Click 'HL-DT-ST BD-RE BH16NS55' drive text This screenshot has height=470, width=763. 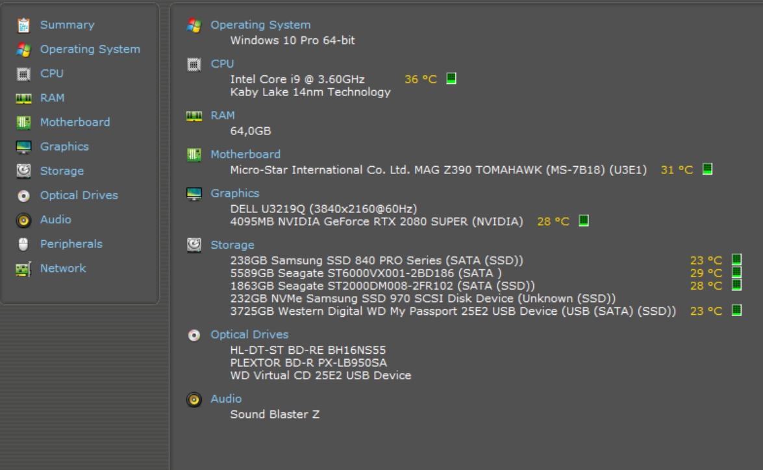[308, 351]
